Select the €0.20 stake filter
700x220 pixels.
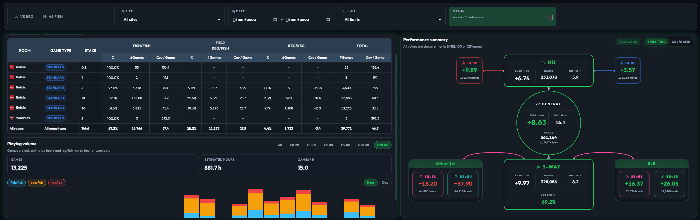(x=294, y=145)
